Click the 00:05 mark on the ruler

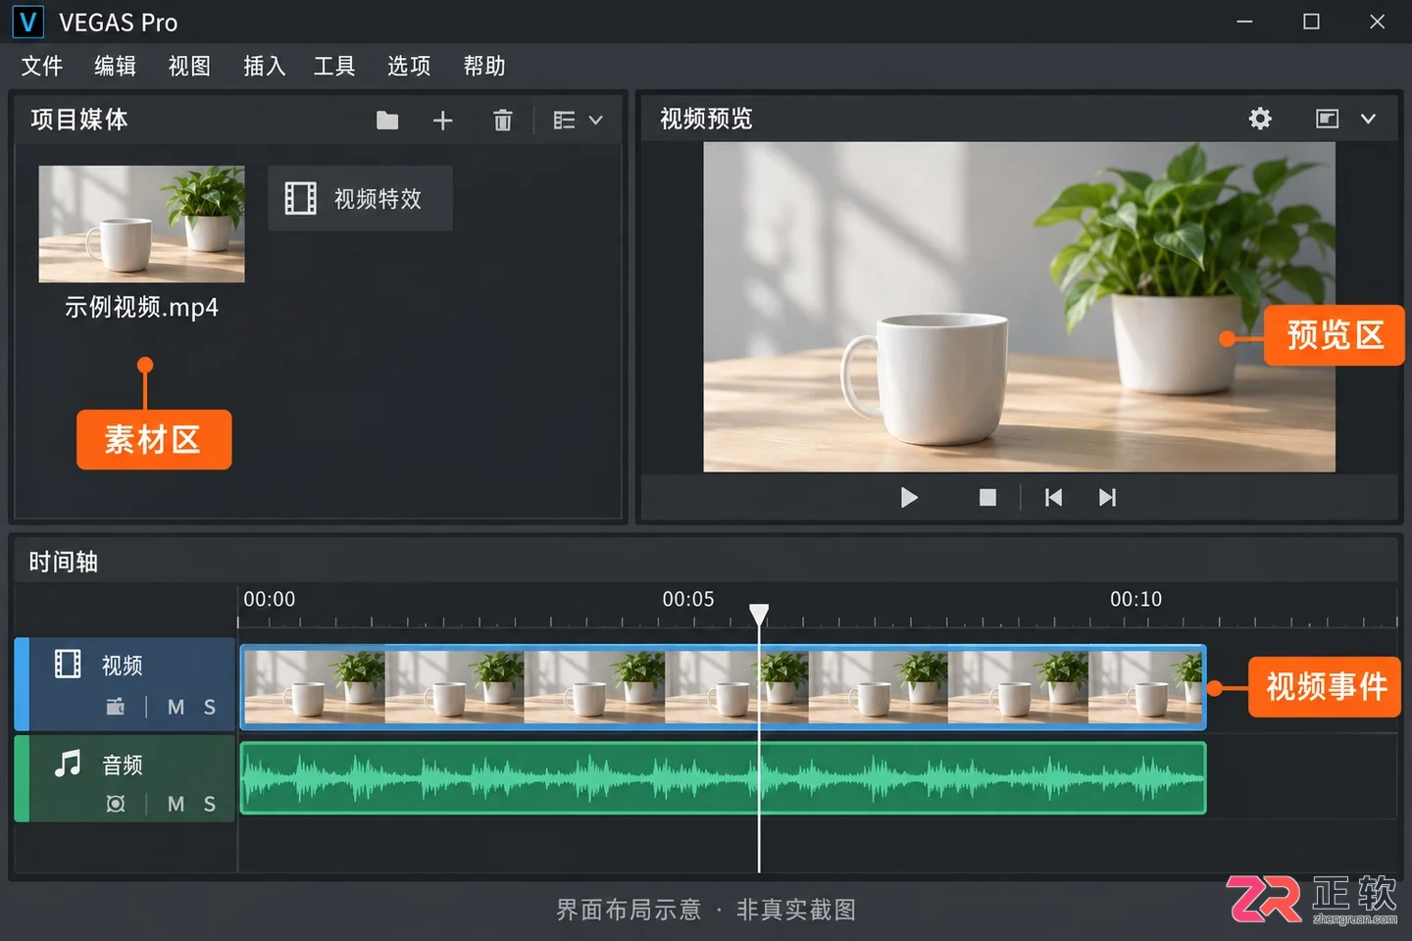(688, 599)
